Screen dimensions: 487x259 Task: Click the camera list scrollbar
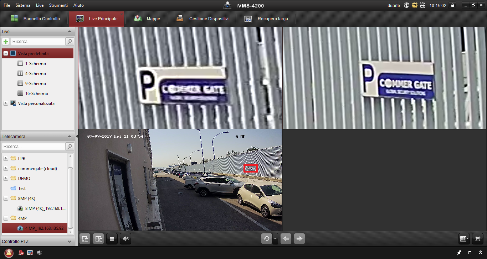coord(71,198)
